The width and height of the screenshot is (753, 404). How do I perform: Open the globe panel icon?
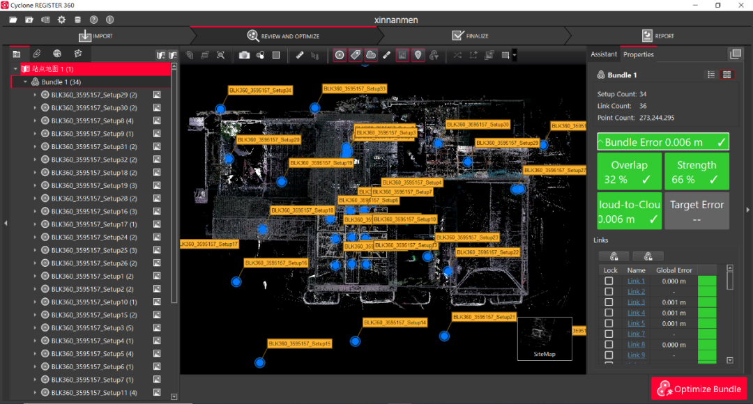[57, 54]
